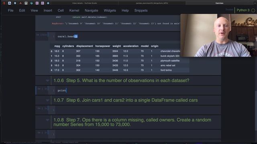Click the origin column header
This screenshot has height=144, width=257.
tap(155, 46)
